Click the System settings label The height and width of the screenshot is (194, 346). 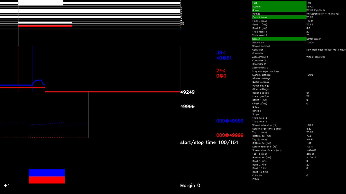261,75
